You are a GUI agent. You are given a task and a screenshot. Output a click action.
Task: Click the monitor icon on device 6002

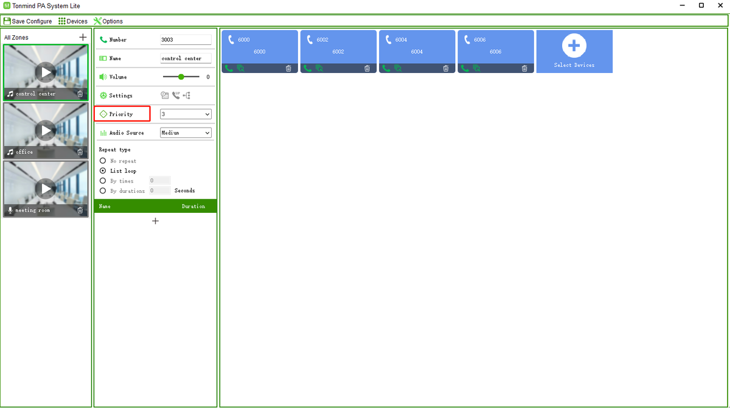click(319, 68)
